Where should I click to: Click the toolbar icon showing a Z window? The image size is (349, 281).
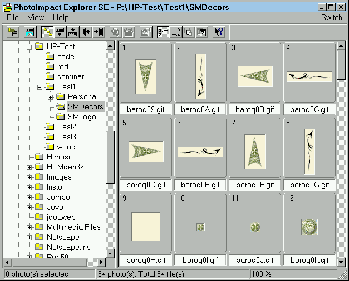click(x=201, y=32)
